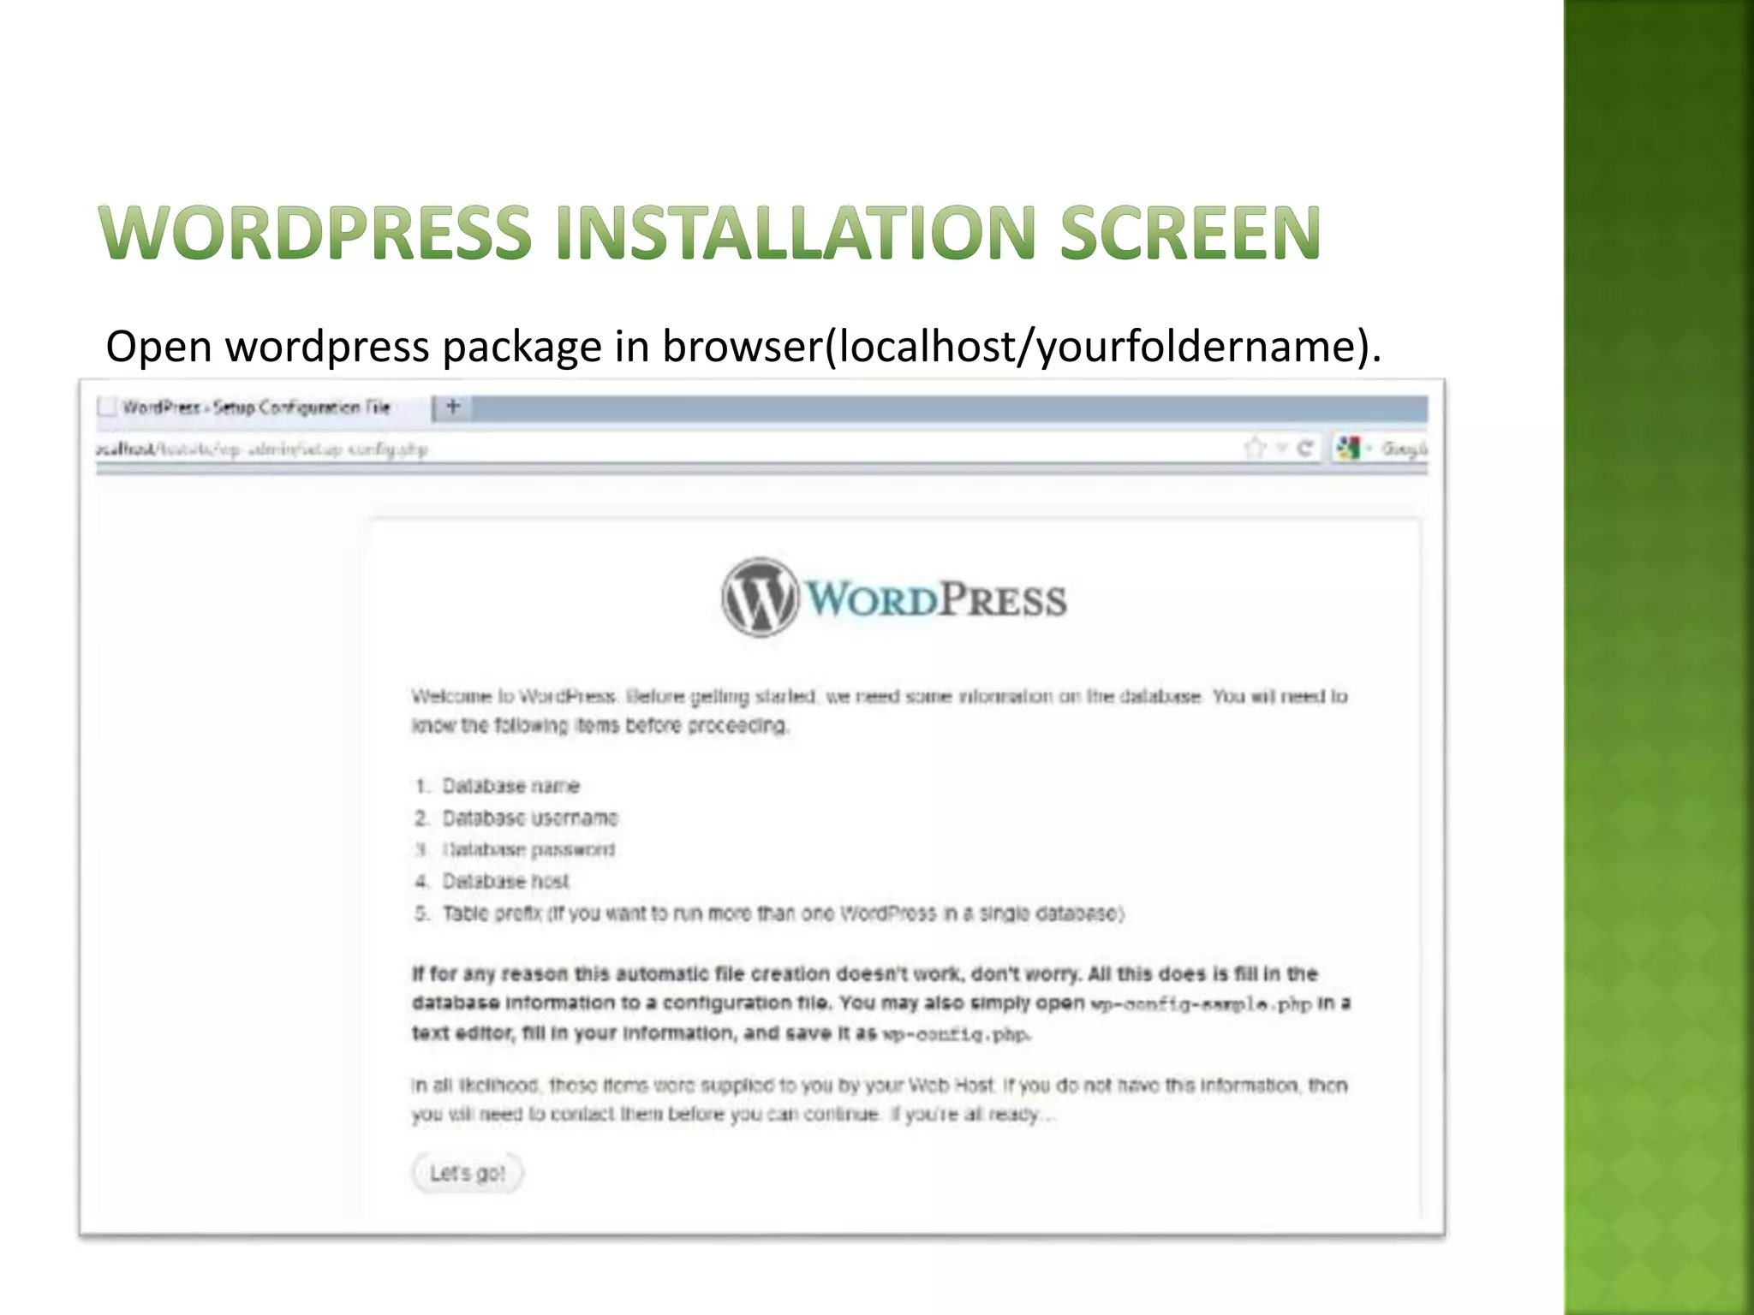Screen dimensions: 1754x1315
Task: Click the slide title 'WordPress Installation Screen'
Action: point(710,232)
